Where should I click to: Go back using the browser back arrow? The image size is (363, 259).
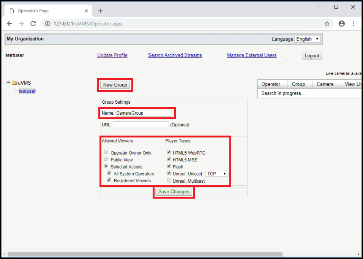tap(9, 24)
